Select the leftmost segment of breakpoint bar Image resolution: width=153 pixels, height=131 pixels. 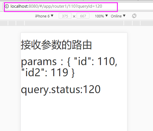click(x=4, y=23)
